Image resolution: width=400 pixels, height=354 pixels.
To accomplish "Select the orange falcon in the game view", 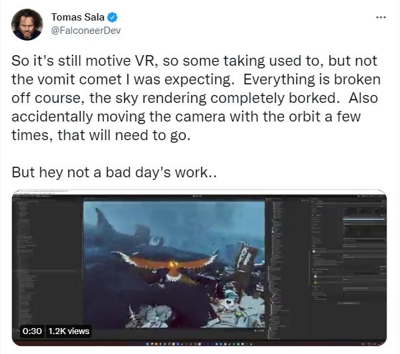I will [168, 264].
